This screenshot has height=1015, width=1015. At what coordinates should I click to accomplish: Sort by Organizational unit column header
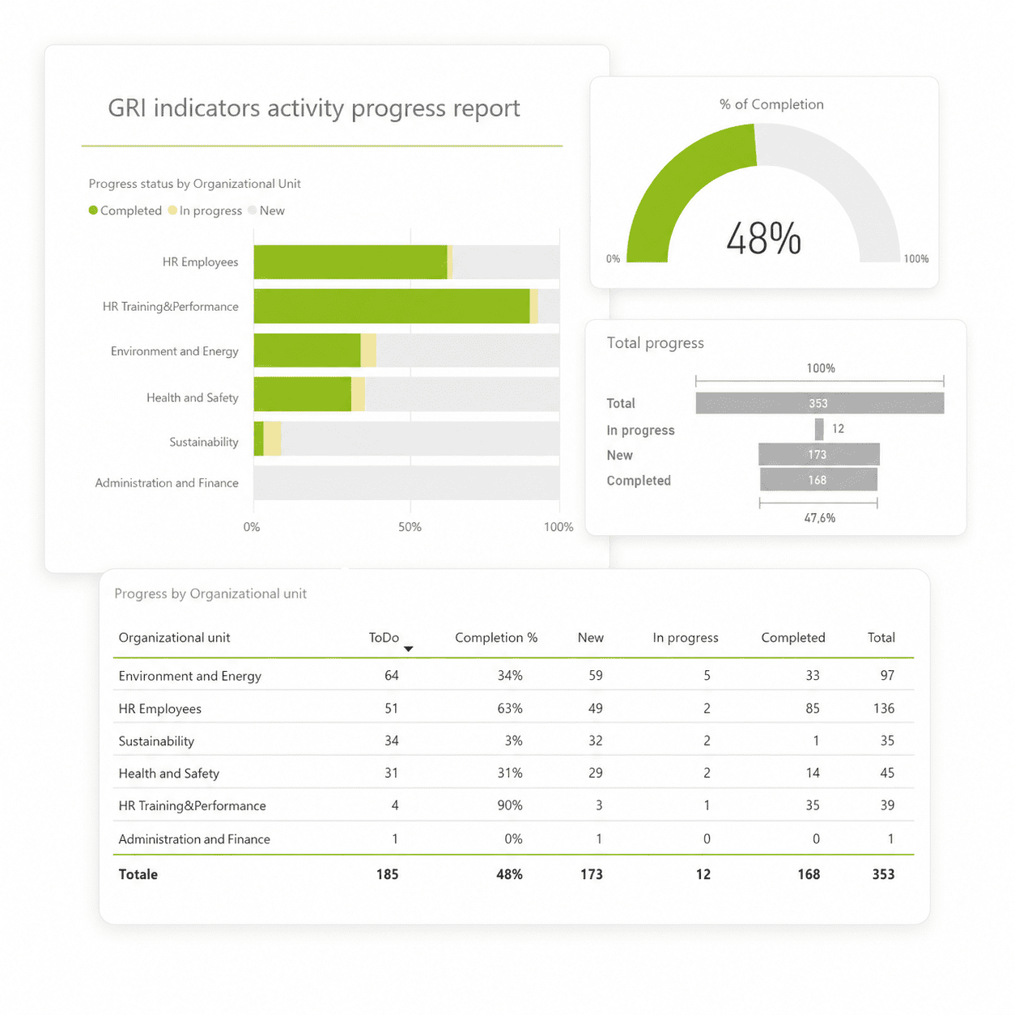174,638
